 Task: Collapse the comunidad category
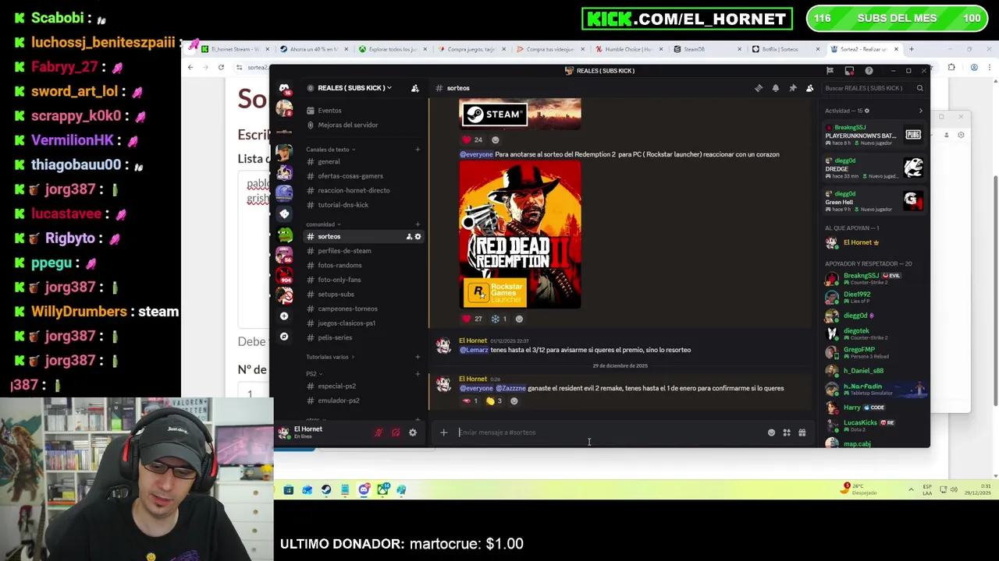coord(323,224)
